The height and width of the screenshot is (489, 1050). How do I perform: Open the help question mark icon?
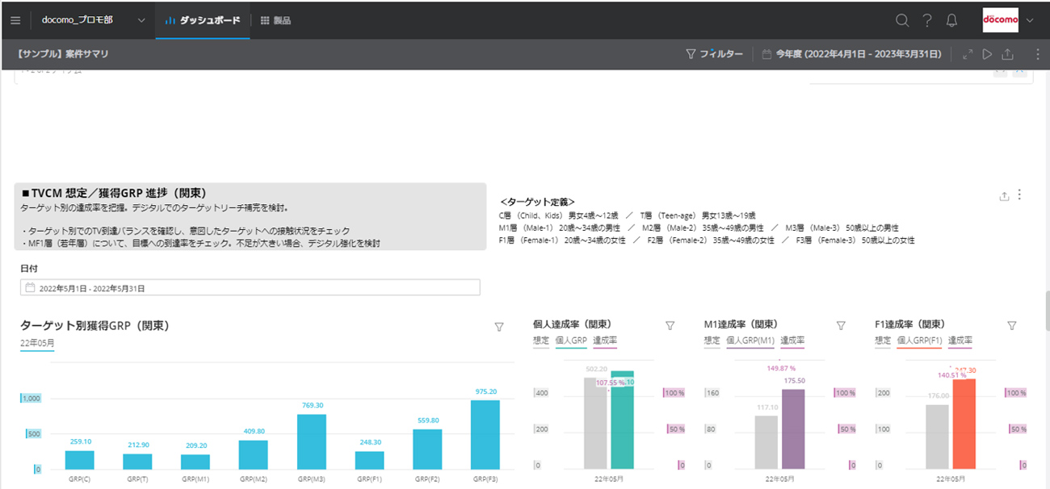927,20
